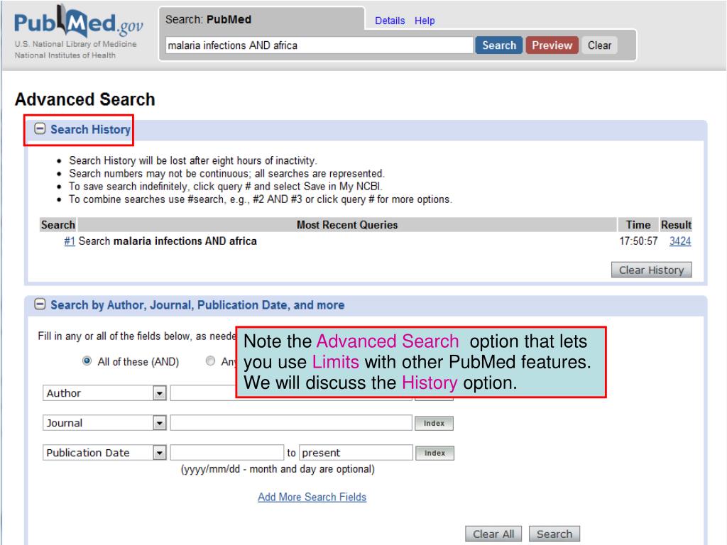Viewport: 727px width, 545px height.
Task: Click the Search column header in history table
Action: pyautogui.click(x=58, y=225)
